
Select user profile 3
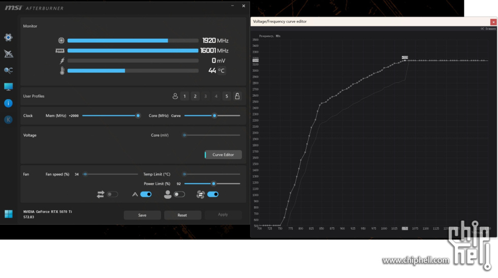[x=205, y=96]
